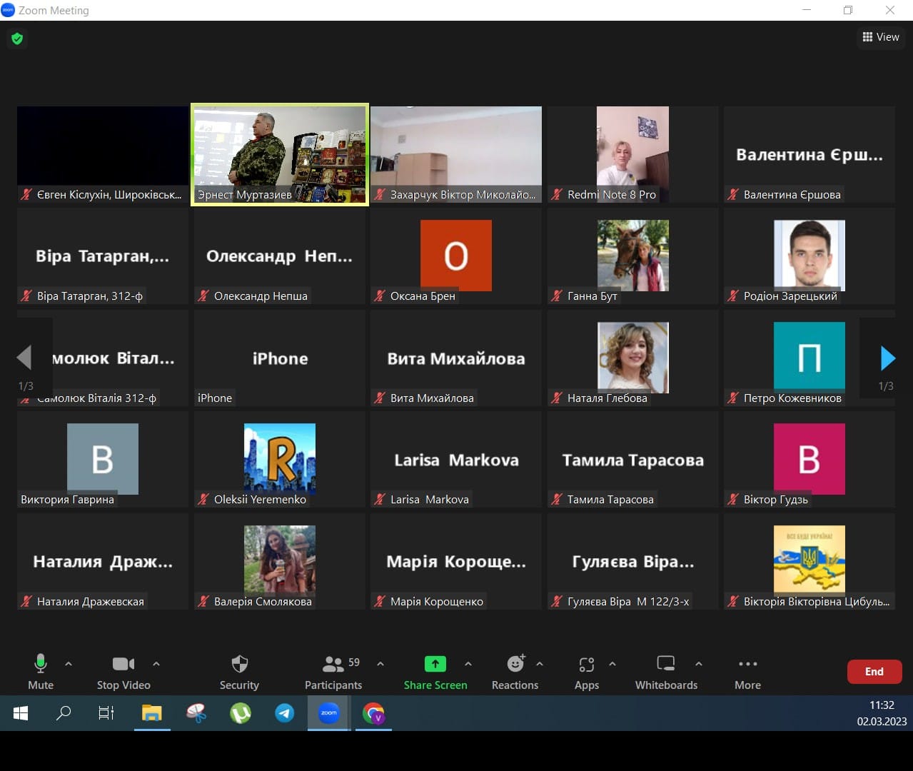The image size is (913, 771).
Task: Click the Share Screen icon
Action: click(x=435, y=664)
